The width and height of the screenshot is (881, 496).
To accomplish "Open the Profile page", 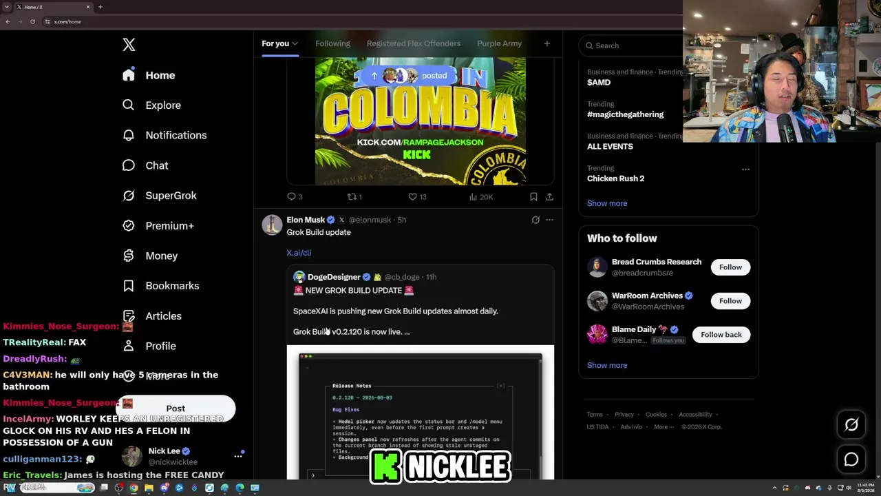I will (149, 346).
